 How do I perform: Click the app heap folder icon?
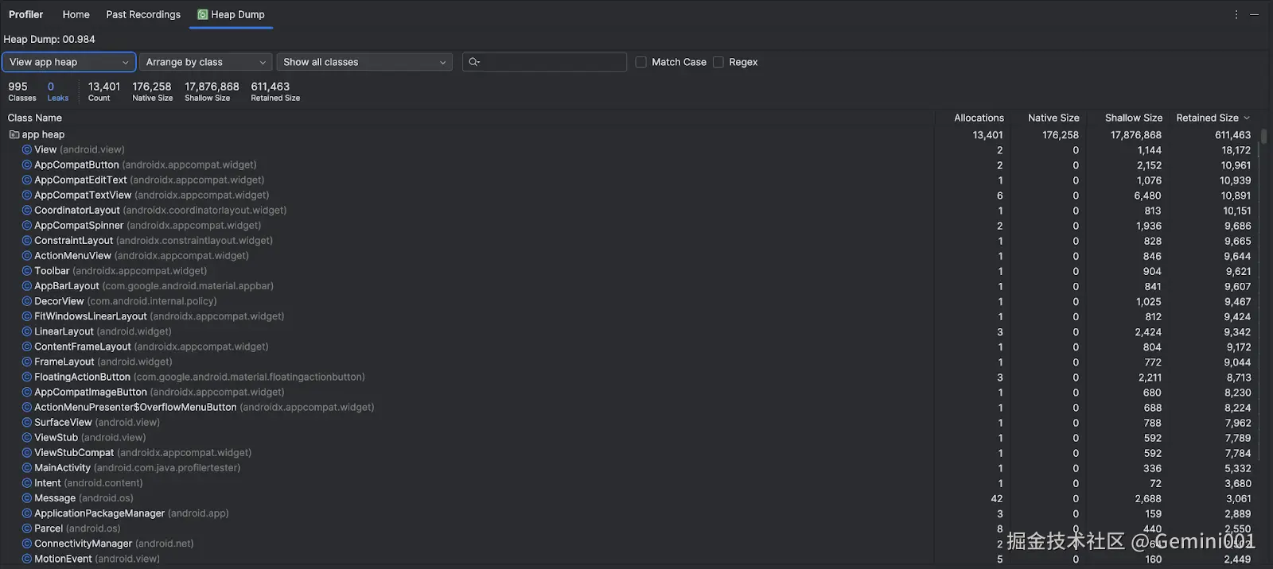[14, 134]
